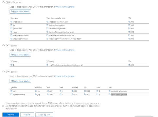This screenshot has height=117, width=158.
Task: Copy sipfed.online.lync.com target
Action: pyautogui.click(x=109, y=94)
